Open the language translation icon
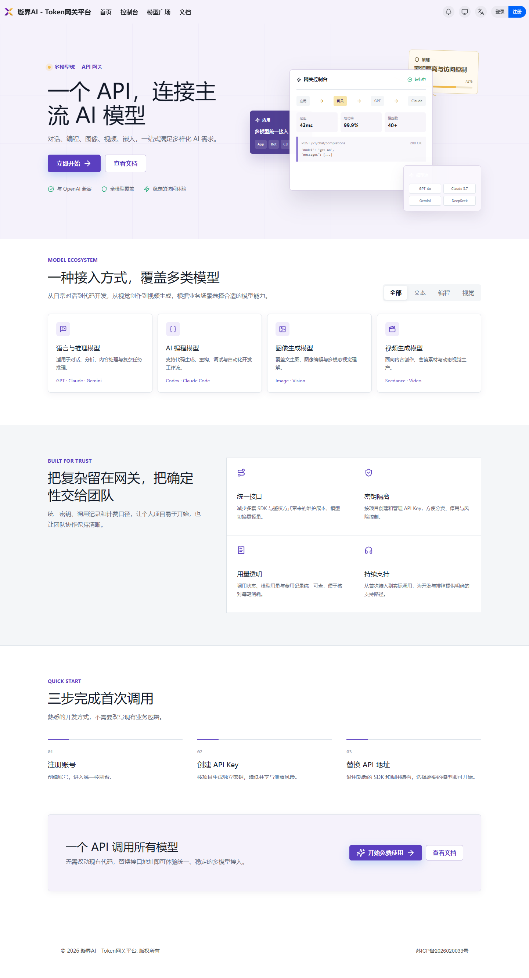 coord(481,12)
